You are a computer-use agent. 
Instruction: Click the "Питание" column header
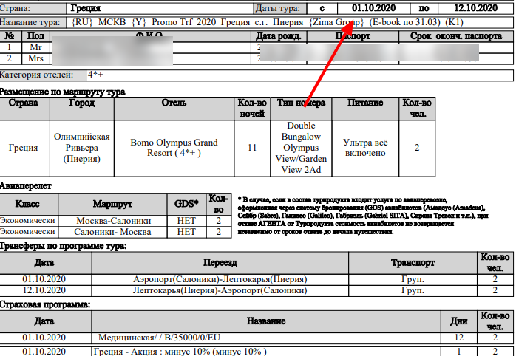click(365, 103)
